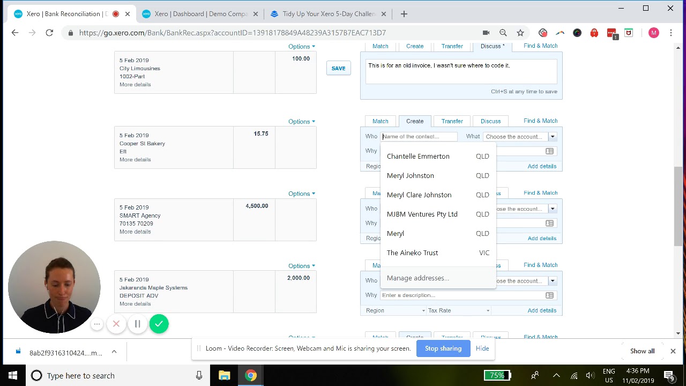Open Chrome three-dot menu

coord(670,33)
